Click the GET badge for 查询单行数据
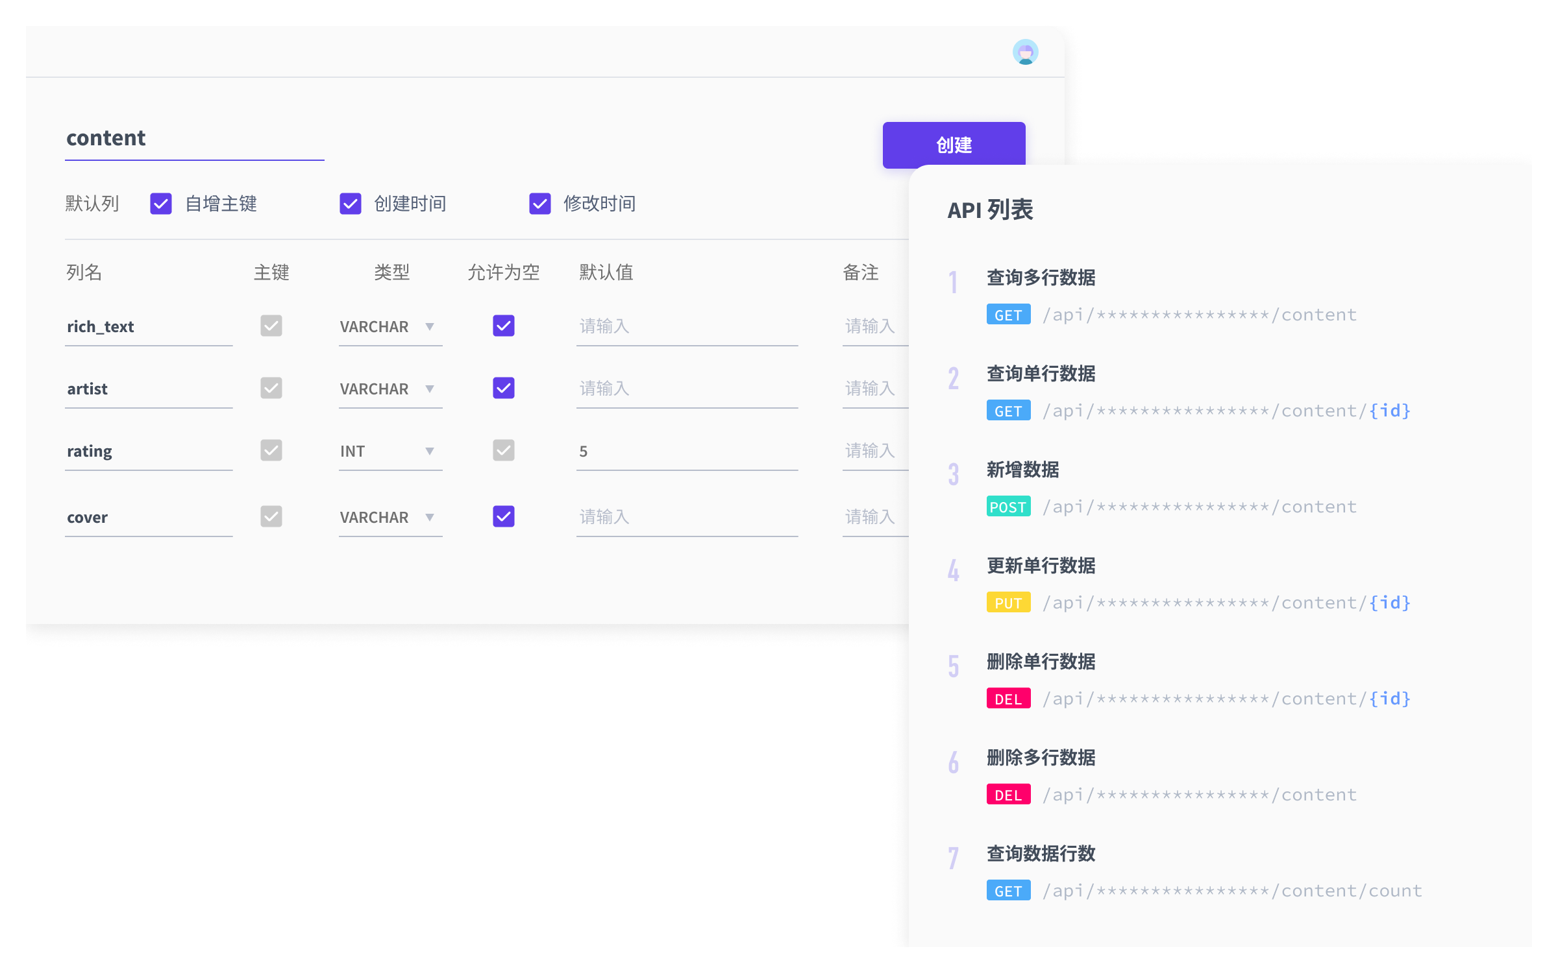 [x=1008, y=411]
